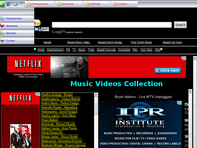Open Nepali Unocode in the navigation bar
This screenshot has height=148, width=197.
(106, 50)
